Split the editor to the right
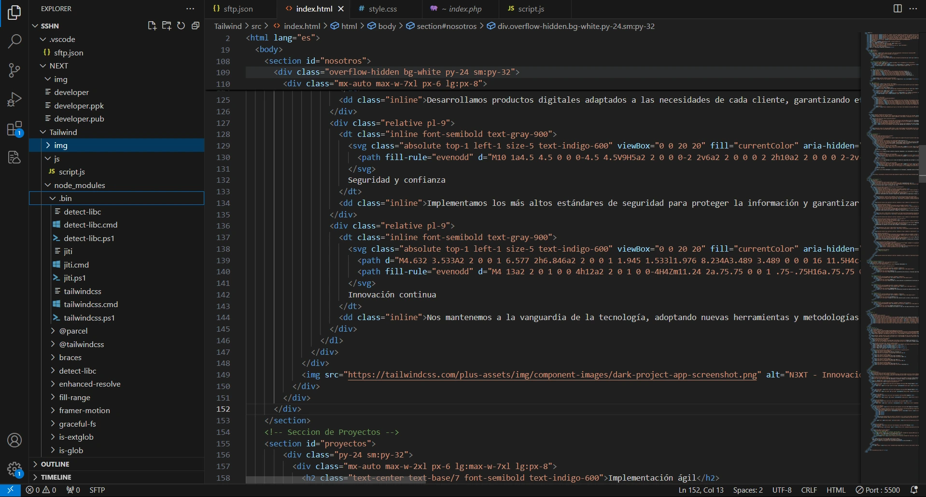The width and height of the screenshot is (926, 497). click(898, 9)
